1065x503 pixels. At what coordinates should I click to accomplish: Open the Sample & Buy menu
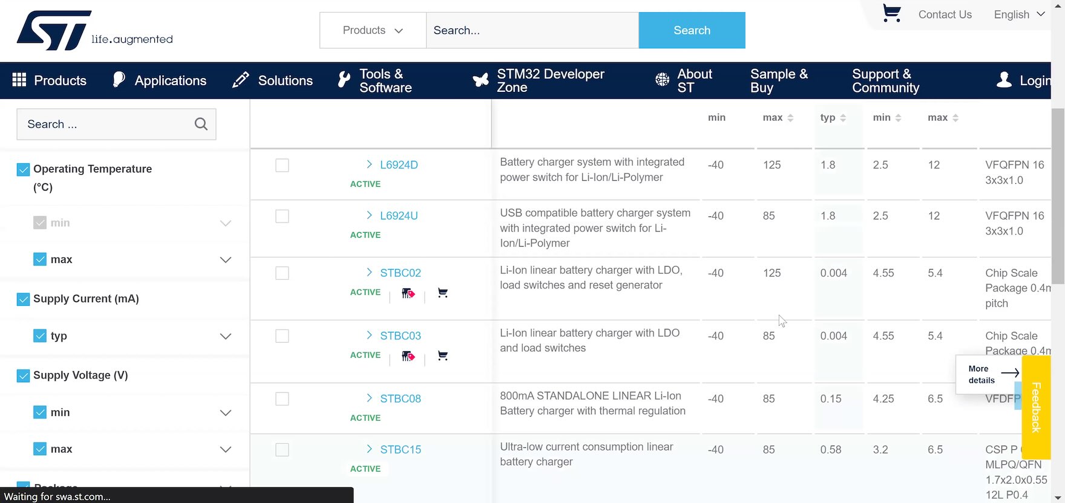coord(778,80)
